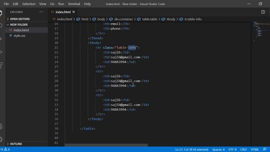This screenshot has width=270, height=152.
Task: Click the 94843994 value on line 34
Action: click(x=119, y=109)
